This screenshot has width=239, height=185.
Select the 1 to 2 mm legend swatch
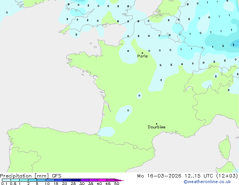click(x=24, y=180)
